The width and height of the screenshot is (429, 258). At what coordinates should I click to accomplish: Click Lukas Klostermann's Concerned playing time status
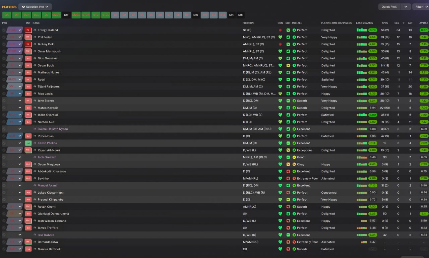click(x=329, y=193)
